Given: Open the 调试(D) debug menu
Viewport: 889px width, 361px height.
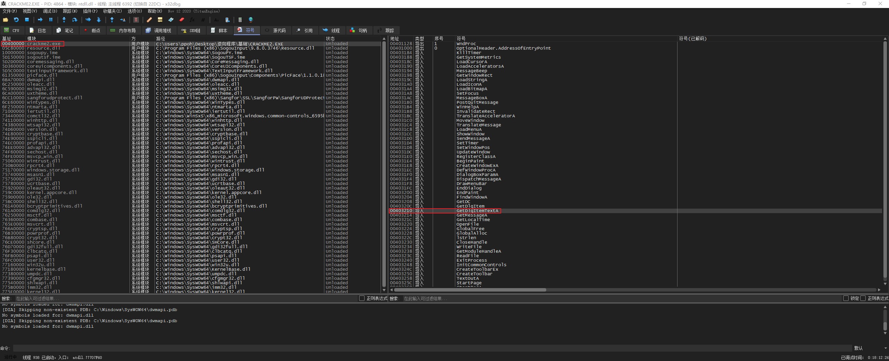Looking at the screenshot, I should tap(50, 11).
